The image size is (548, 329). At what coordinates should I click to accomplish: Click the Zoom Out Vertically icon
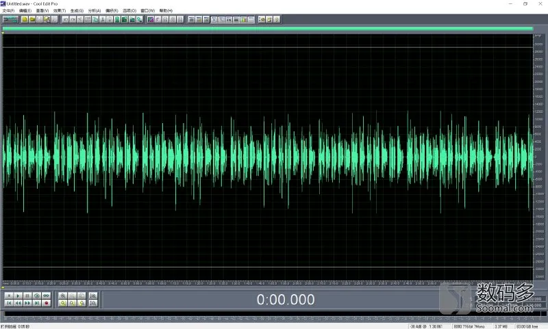pyautogui.click(x=93, y=303)
